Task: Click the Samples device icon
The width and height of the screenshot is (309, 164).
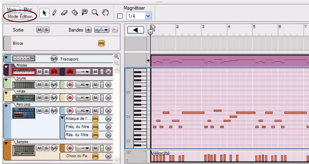Action: (x=24, y=150)
